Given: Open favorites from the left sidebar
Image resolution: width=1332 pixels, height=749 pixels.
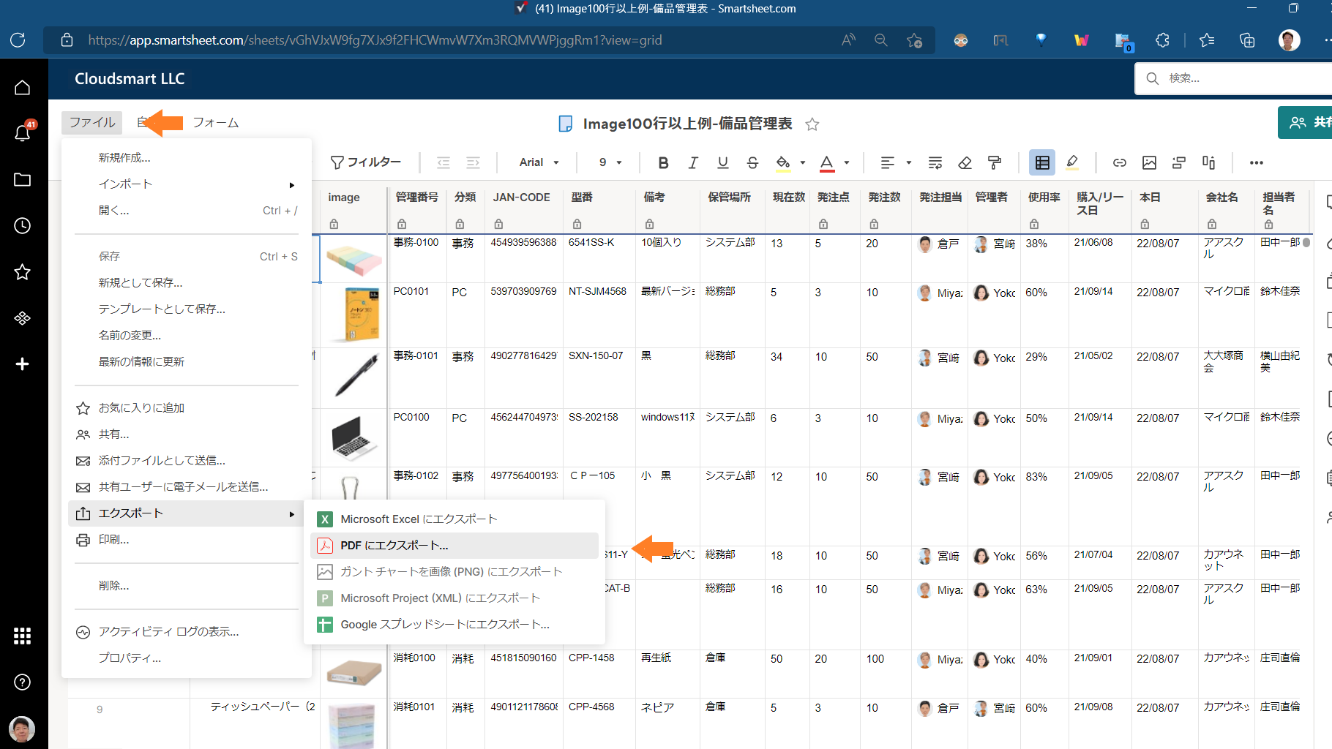Looking at the screenshot, I should [22, 272].
